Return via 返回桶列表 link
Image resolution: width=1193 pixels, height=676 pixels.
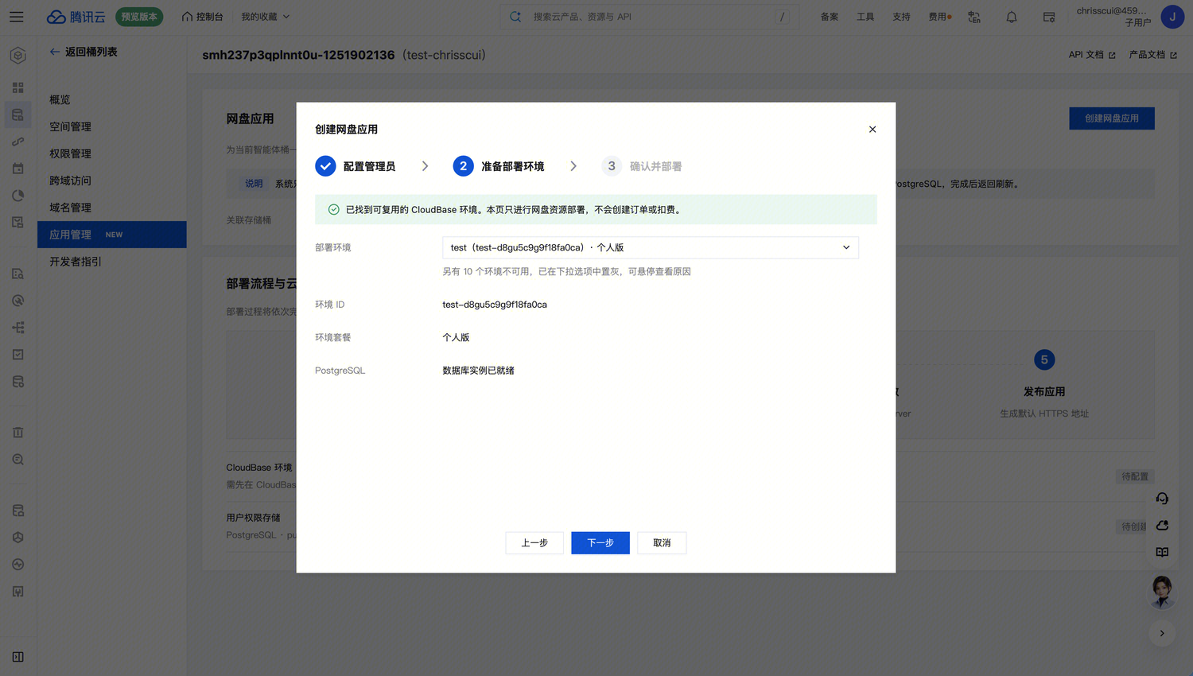84,52
